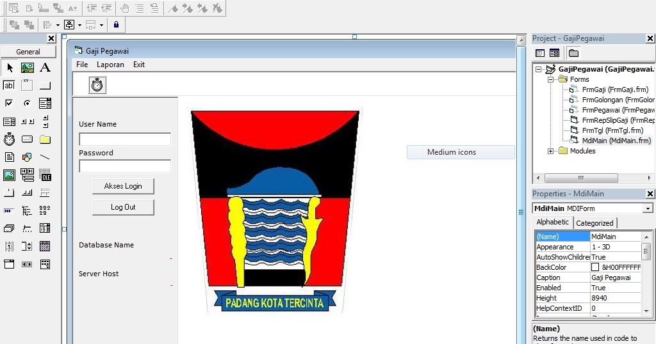Image resolution: width=656 pixels, height=344 pixels.
Task: Click the Properties list scroll down arrow
Action: coord(647,311)
